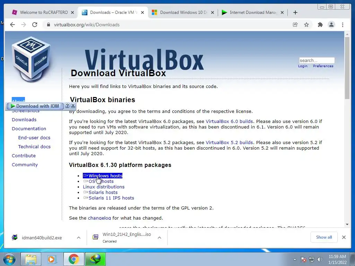Download Windows hosts package

(x=103, y=176)
